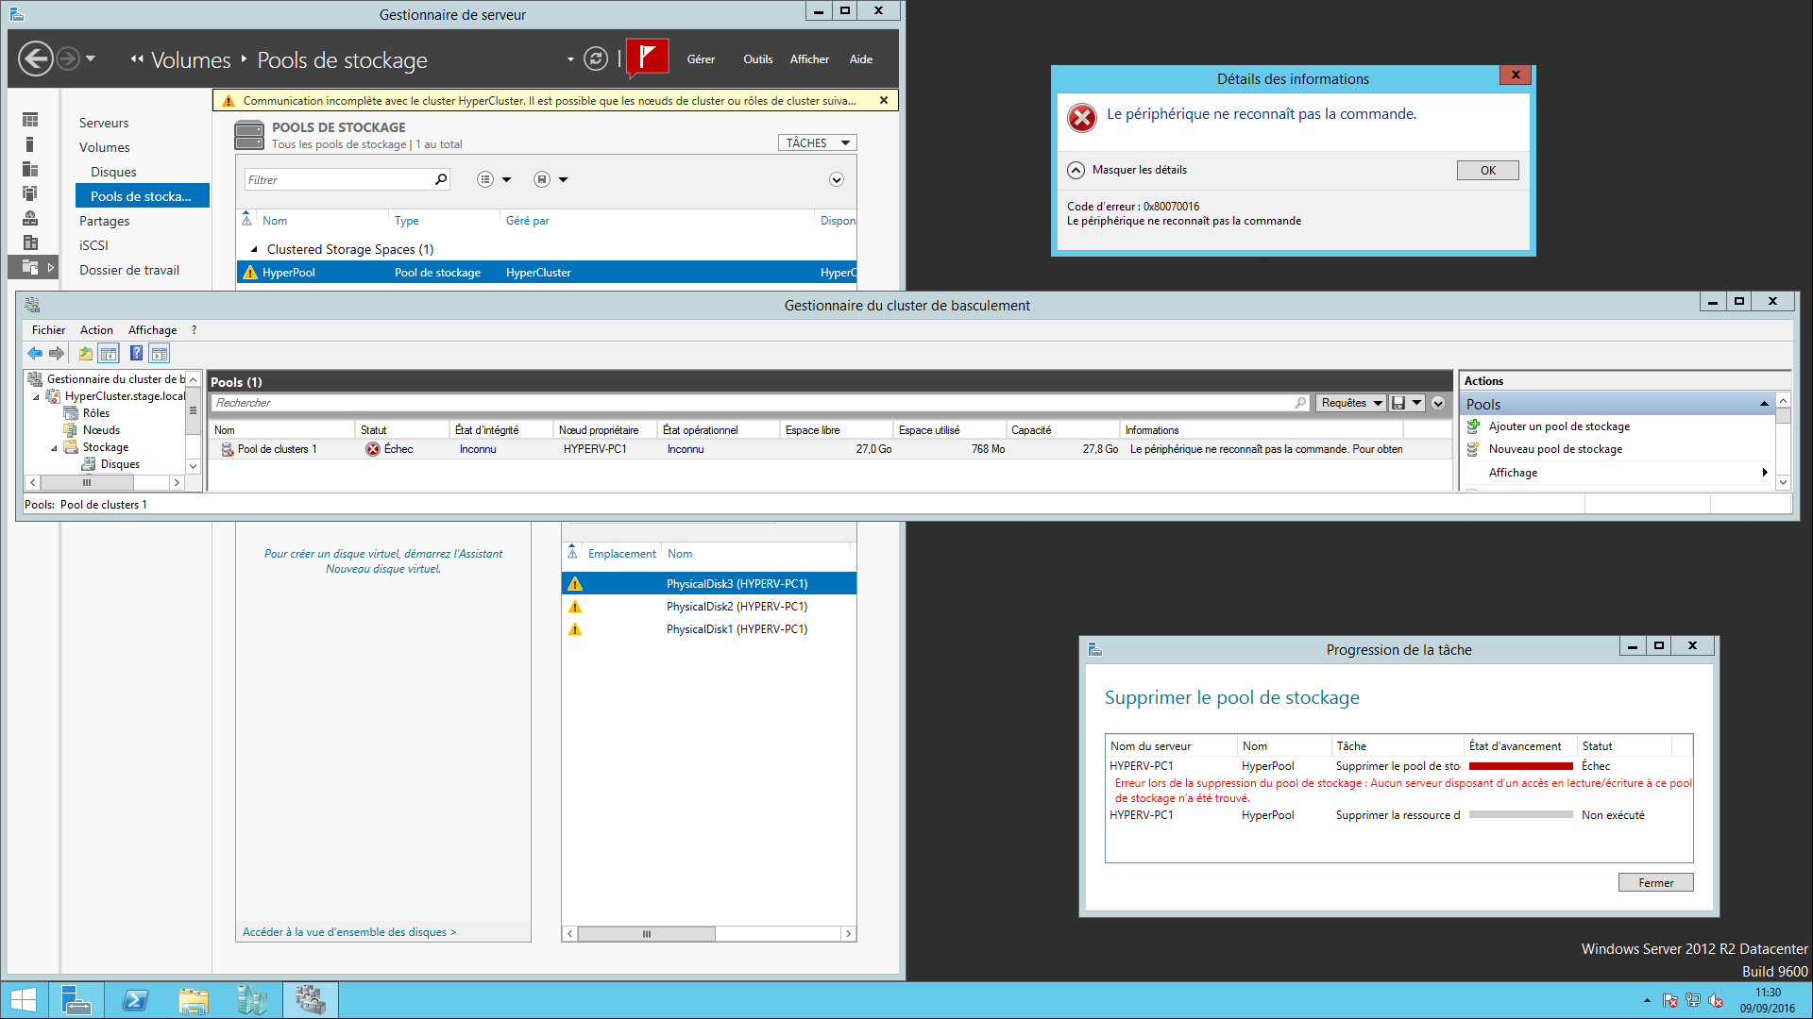Open the all servers sidebar icon
Image resolution: width=1813 pixels, height=1019 pixels.
pyautogui.click(x=30, y=169)
